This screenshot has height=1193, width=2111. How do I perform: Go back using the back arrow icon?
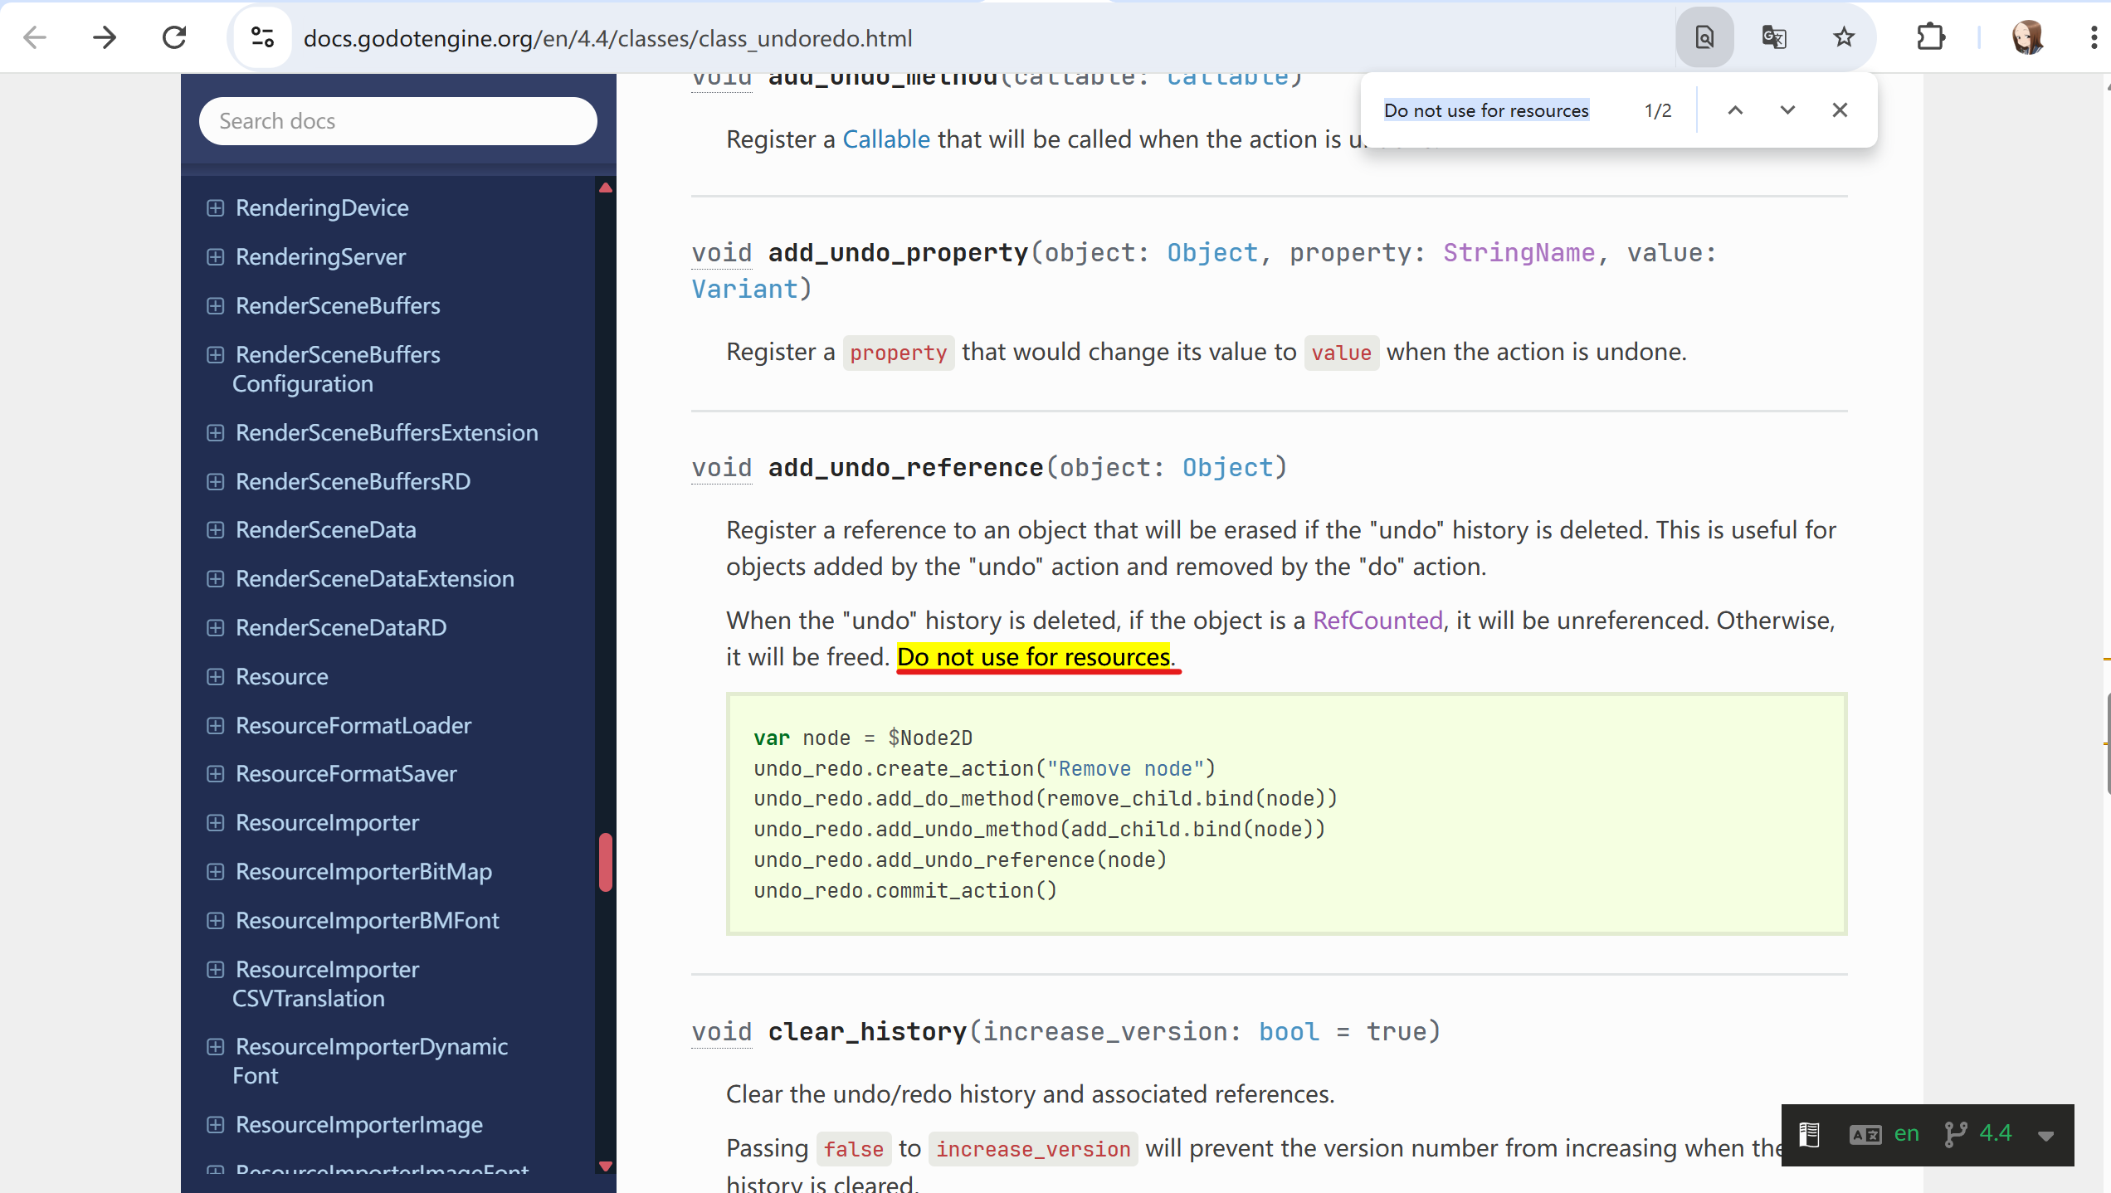[x=34, y=37]
